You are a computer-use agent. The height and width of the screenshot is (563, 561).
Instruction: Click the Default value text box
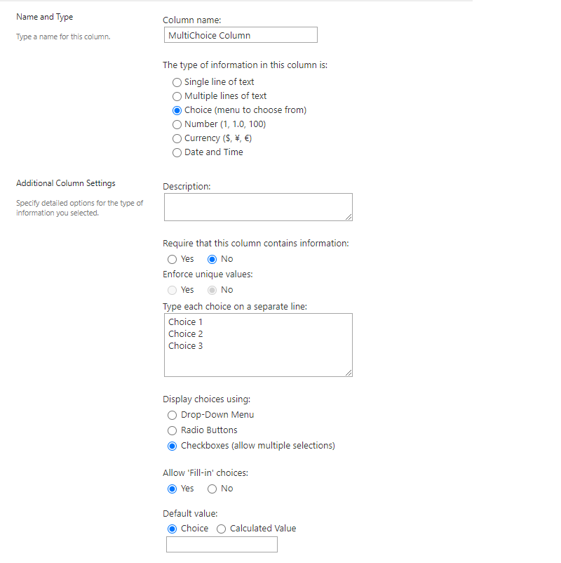pyautogui.click(x=222, y=544)
